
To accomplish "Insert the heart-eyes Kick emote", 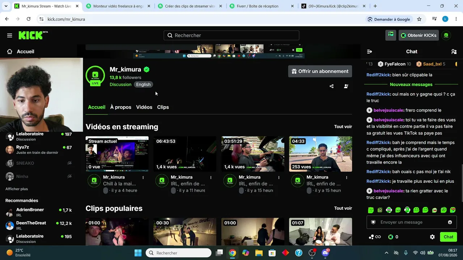I will click(453, 210).
